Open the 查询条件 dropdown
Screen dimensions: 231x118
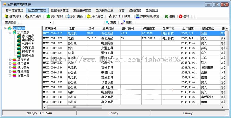[x=50, y=22]
